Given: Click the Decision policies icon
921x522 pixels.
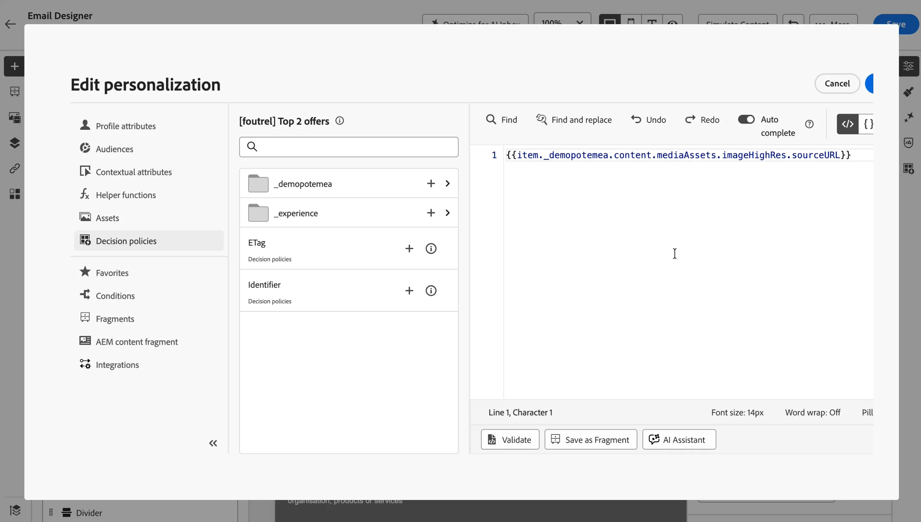Looking at the screenshot, I should point(85,240).
